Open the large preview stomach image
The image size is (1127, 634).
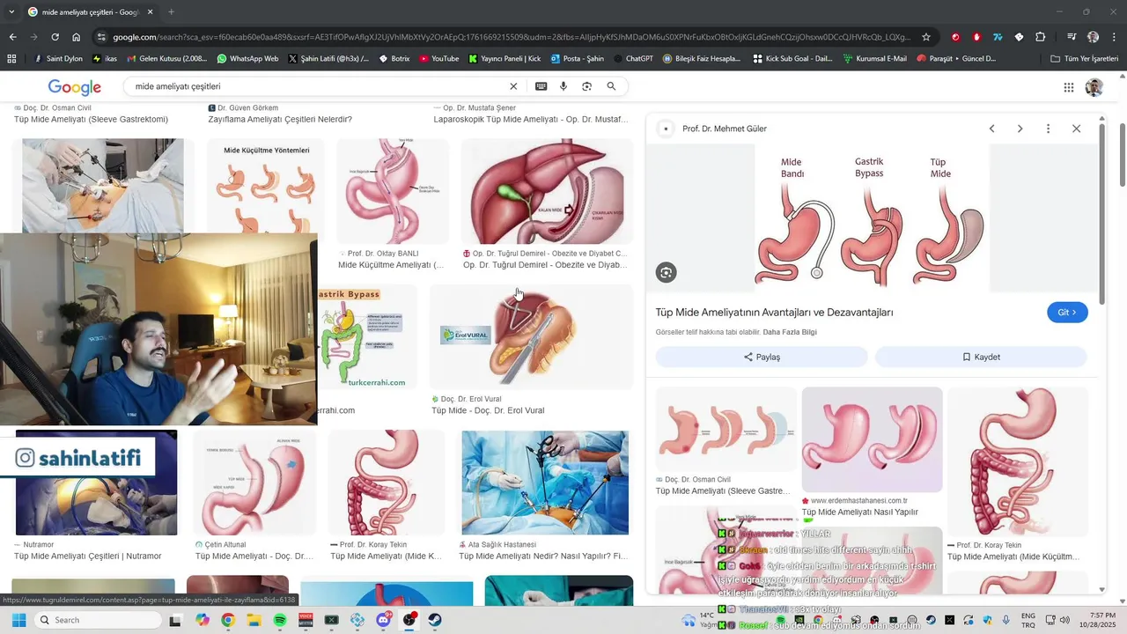(x=872, y=218)
